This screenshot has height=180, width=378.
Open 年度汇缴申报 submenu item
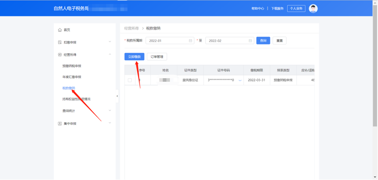[72, 77]
